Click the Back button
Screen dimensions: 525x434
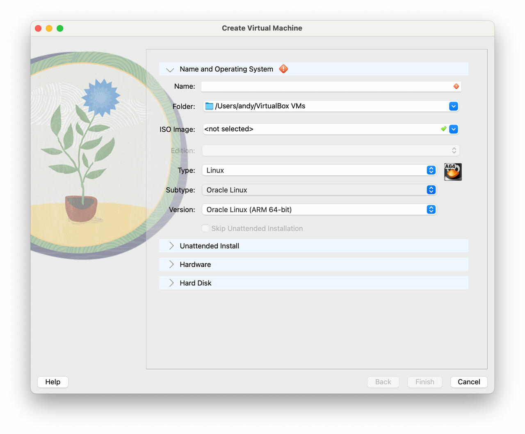383,382
